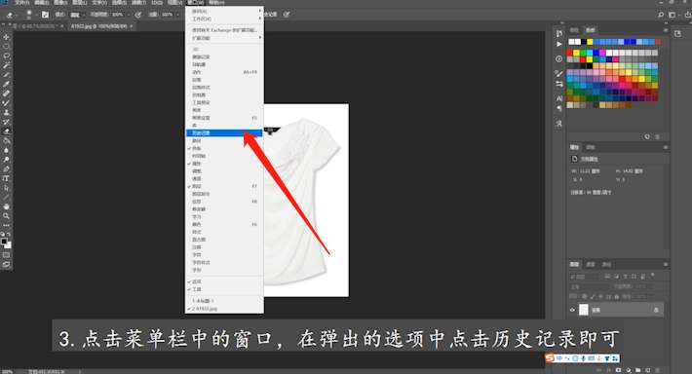The height and width of the screenshot is (374, 692).
Task: Toggle checked 选项 item in Window menu
Action: click(224, 281)
